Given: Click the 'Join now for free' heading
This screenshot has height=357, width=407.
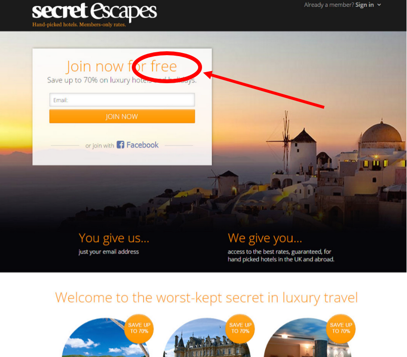Looking at the screenshot, I should [122, 66].
